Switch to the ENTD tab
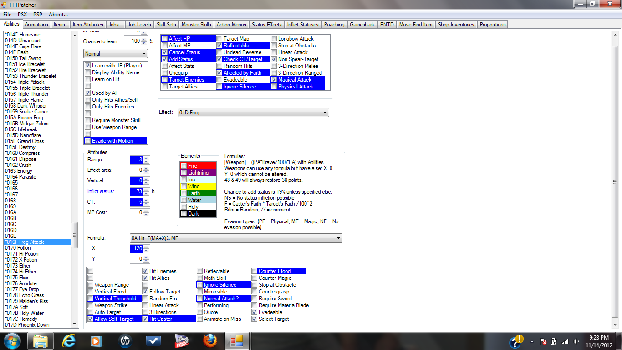622x350 pixels. point(387,25)
